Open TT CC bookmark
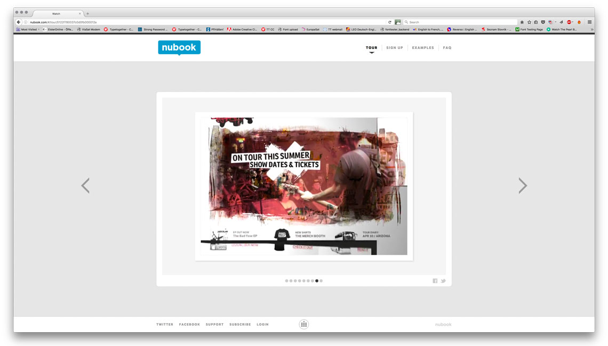This screenshot has width=608, height=346. tap(268, 29)
